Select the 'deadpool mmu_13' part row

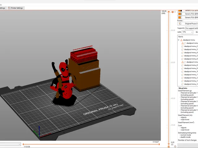coord(188,81)
